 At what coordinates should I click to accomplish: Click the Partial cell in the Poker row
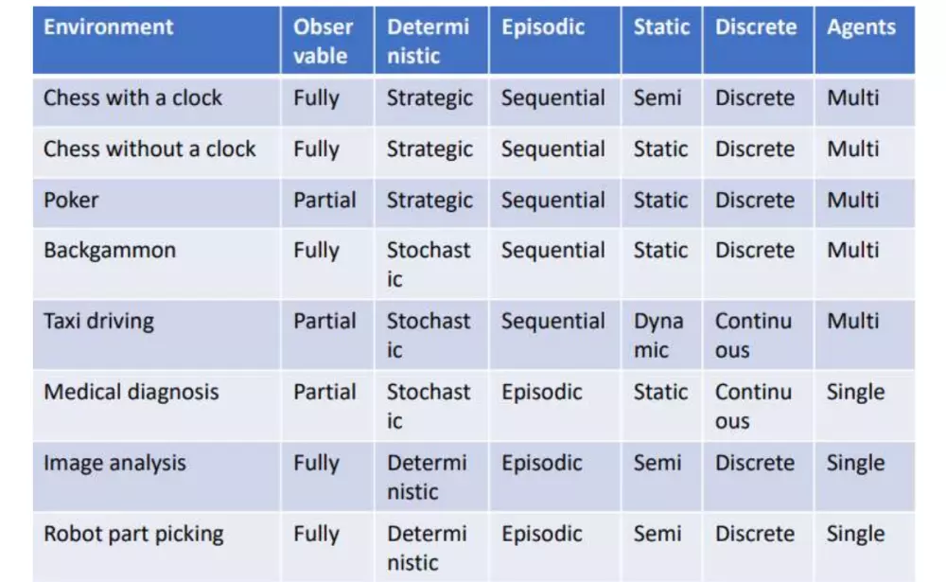tap(324, 200)
